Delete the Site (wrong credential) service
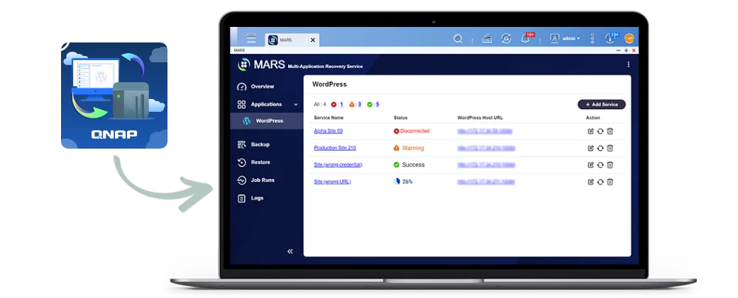This screenshot has height=298, width=738. click(610, 165)
